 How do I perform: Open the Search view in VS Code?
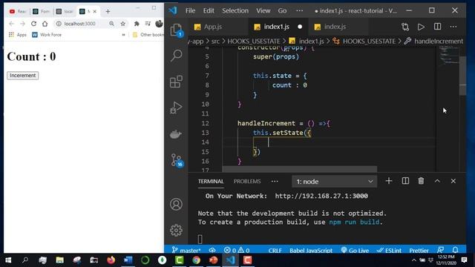pos(176,56)
